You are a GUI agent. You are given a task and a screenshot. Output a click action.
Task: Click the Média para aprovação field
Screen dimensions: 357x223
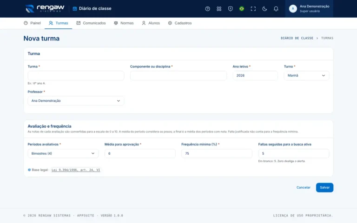coord(140,153)
